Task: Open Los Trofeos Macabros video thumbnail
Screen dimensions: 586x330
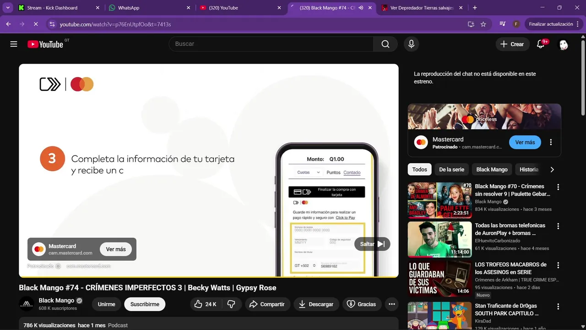Action: (439, 279)
